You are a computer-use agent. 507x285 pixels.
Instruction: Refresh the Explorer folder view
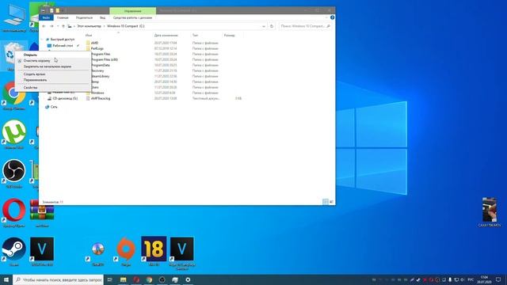(x=272, y=26)
